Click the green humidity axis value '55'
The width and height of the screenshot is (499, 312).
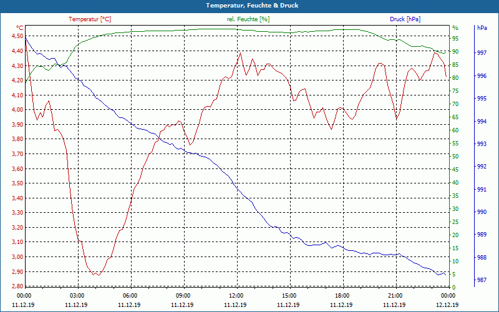coord(455,144)
